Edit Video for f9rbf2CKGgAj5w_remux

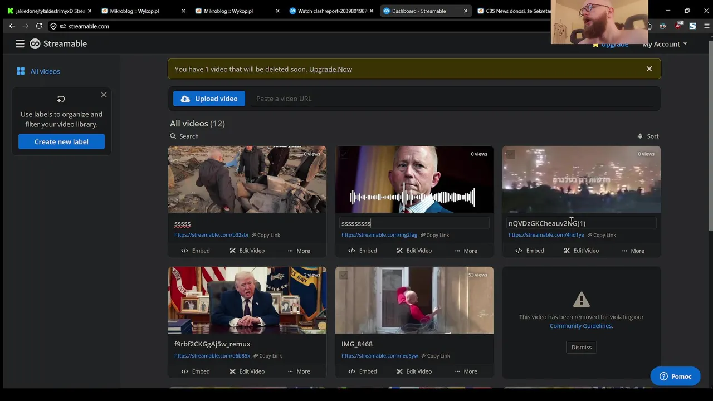coord(247,371)
